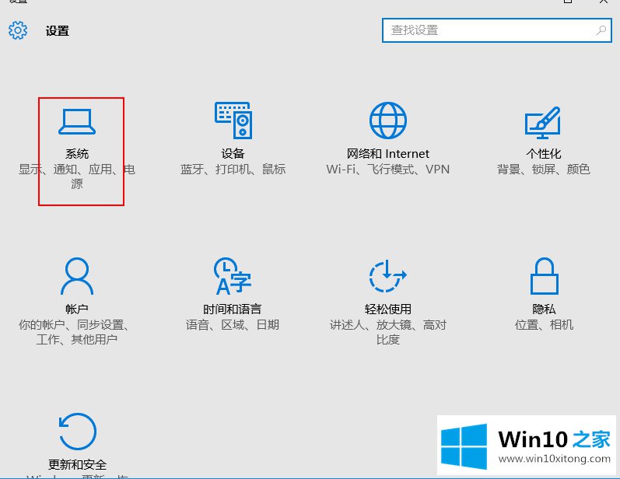Click the settings gear icon next to 设置
The width and height of the screenshot is (620, 479).
click(18, 30)
